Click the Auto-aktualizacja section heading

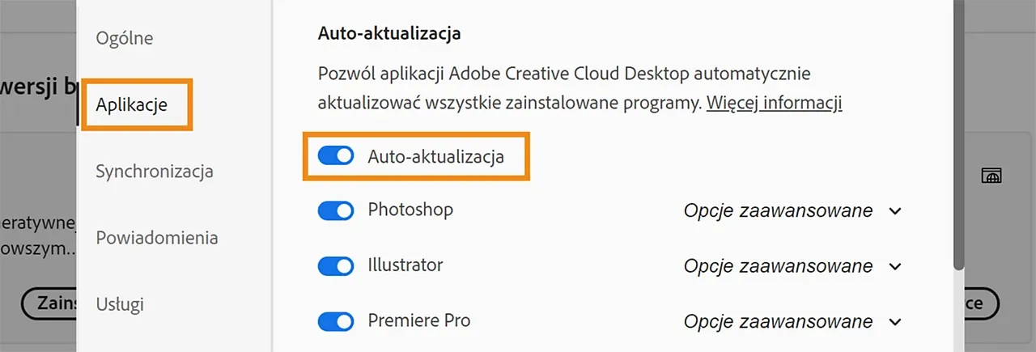click(x=389, y=34)
